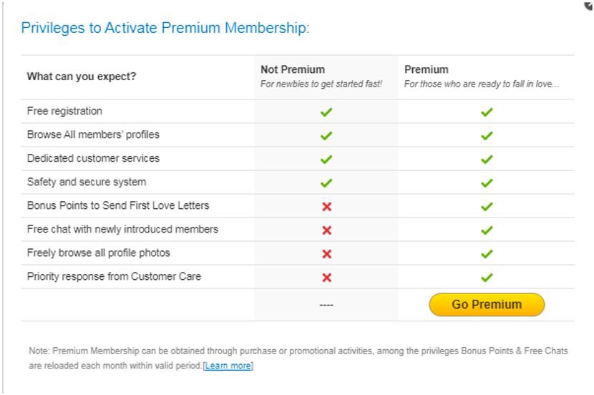Screen dimensions: 594x395
Task: Click Premium checkmark for Bonus Points row
Action: point(487,206)
